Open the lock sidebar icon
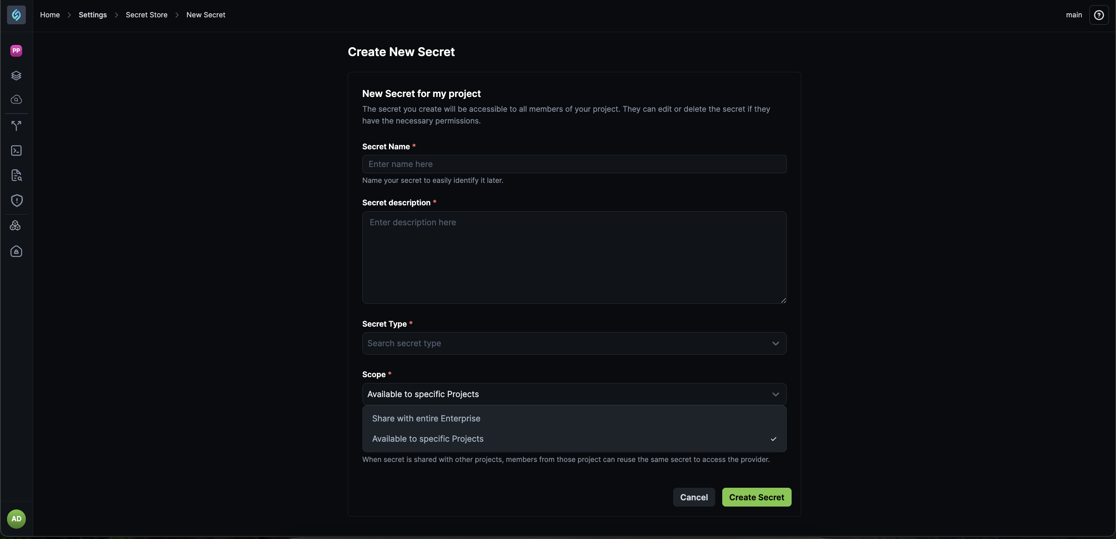The height and width of the screenshot is (539, 1116). 17,251
